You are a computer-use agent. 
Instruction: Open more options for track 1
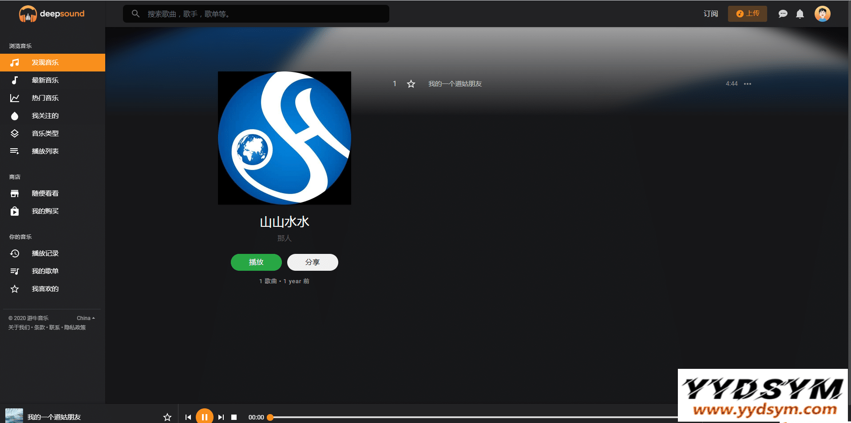point(748,84)
